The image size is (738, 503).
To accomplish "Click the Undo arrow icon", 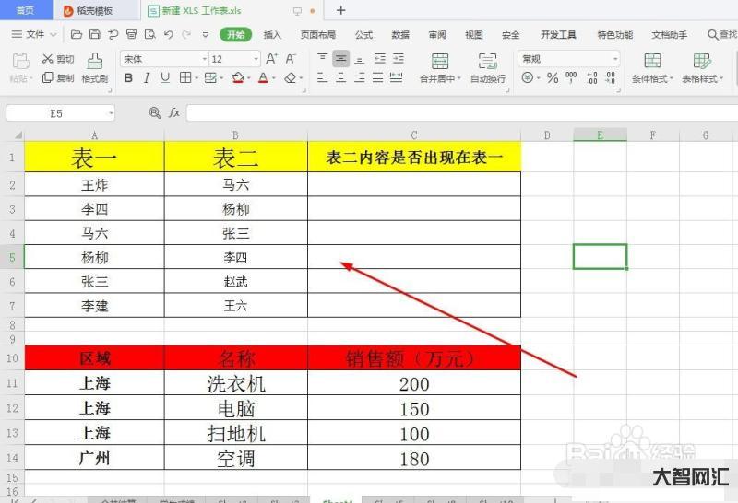I will 169,34.
